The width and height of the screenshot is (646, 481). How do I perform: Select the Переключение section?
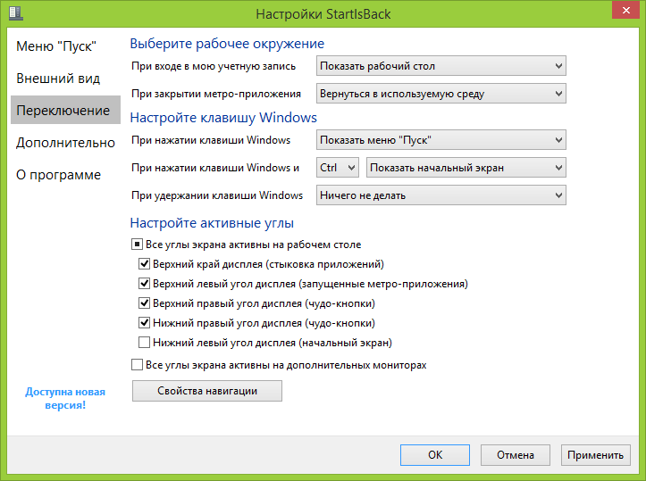pos(65,110)
